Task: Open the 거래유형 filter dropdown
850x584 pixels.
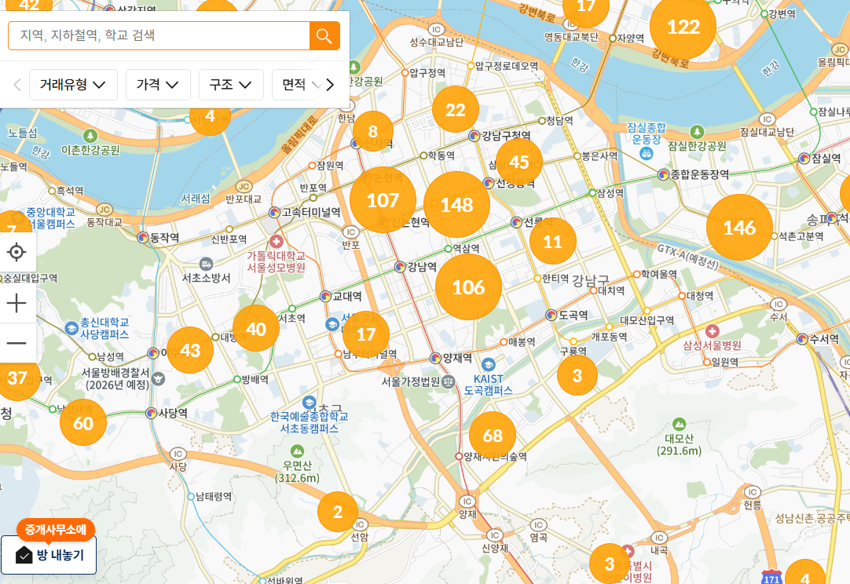Action: [x=73, y=85]
